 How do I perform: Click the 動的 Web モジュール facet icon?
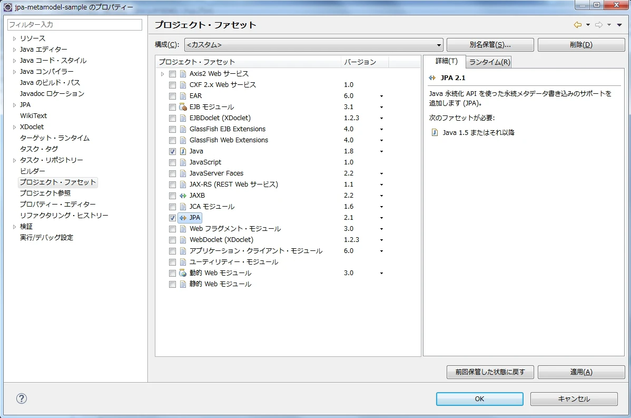[183, 273]
